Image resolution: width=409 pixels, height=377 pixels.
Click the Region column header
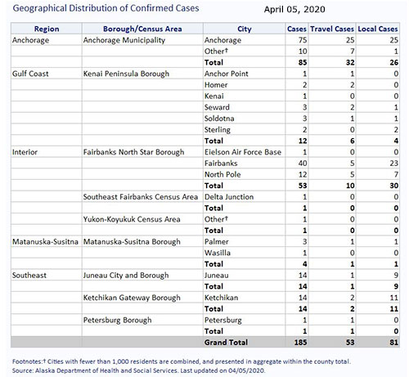pyautogui.click(x=47, y=29)
